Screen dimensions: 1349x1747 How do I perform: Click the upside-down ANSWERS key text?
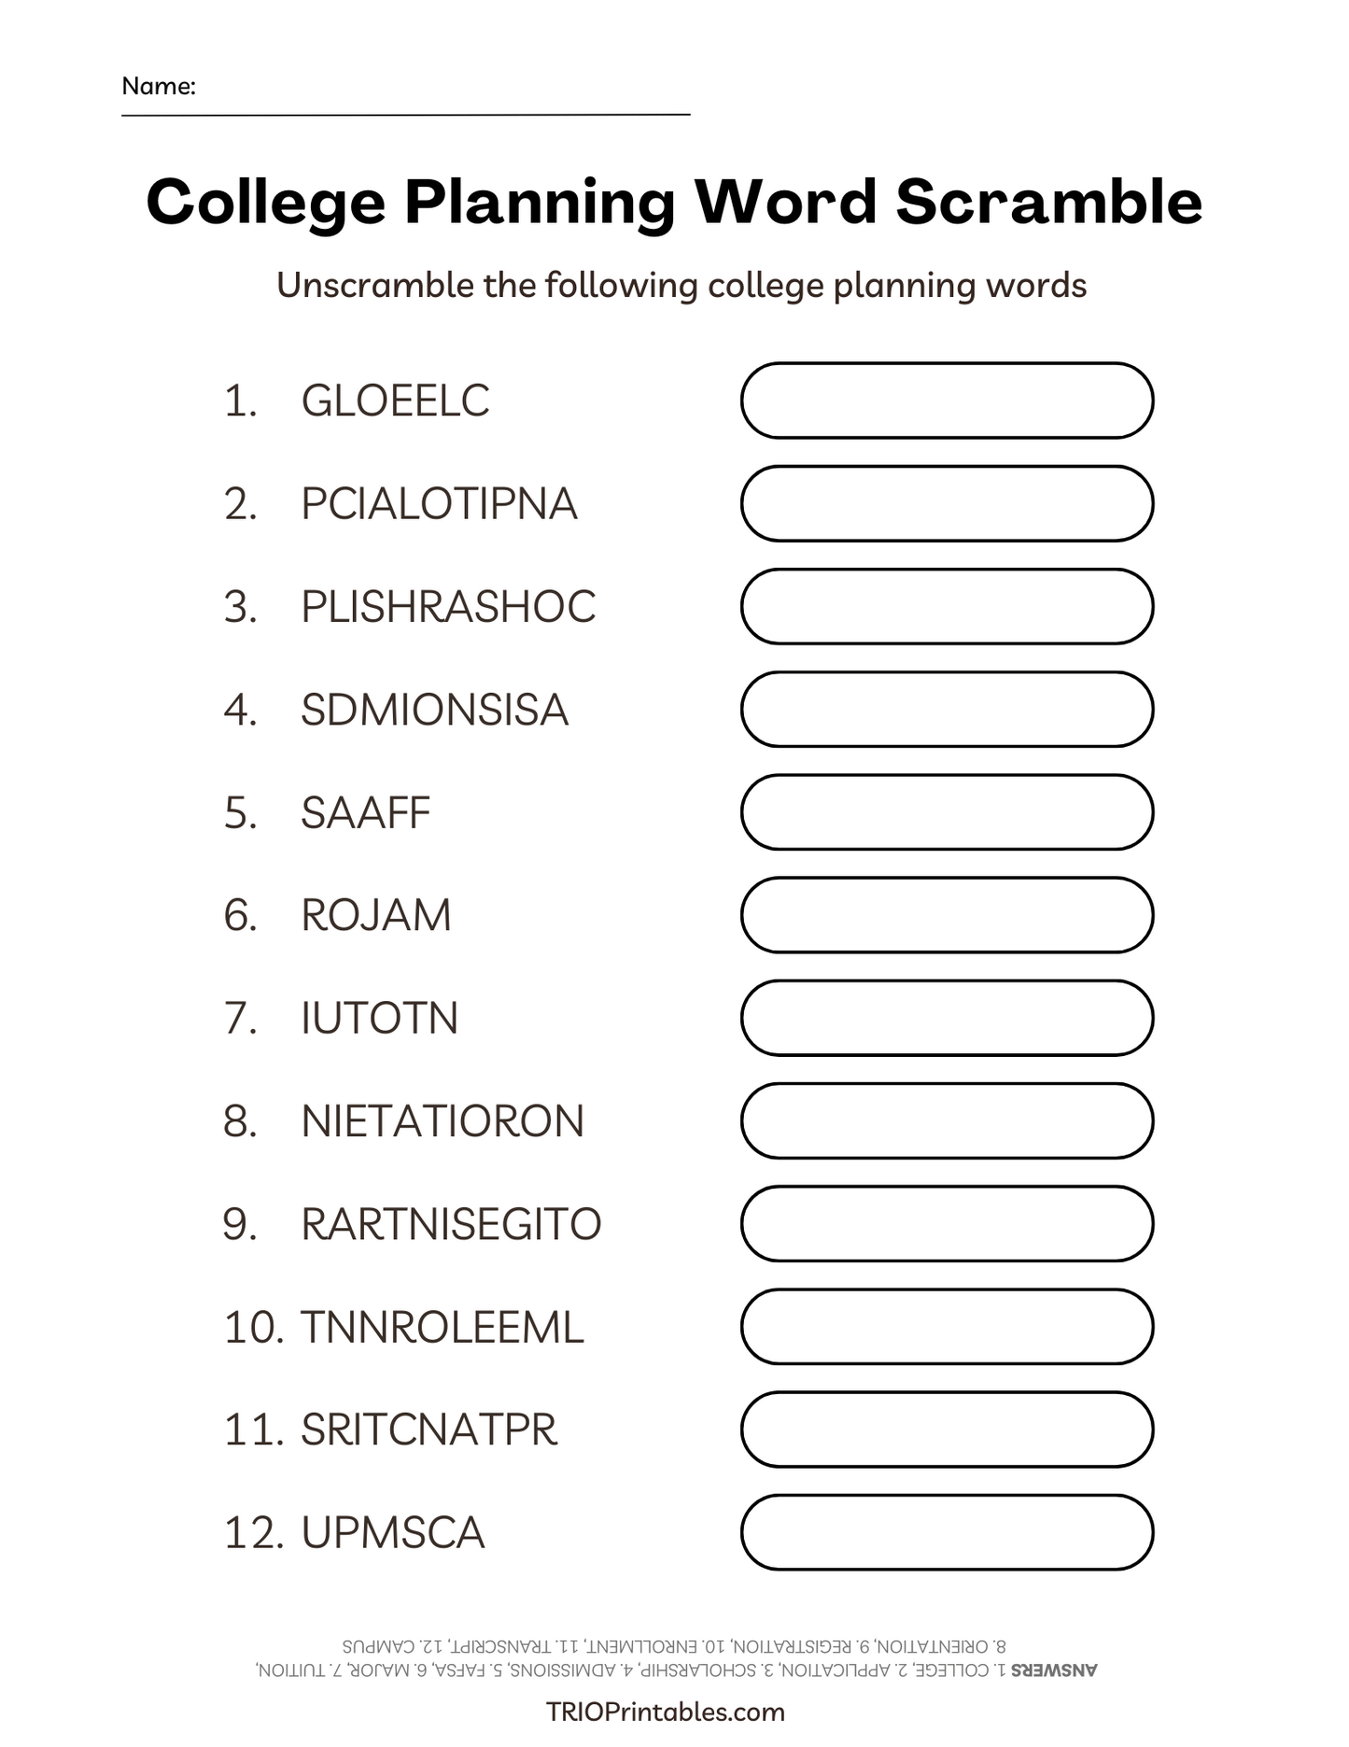(x=676, y=1657)
